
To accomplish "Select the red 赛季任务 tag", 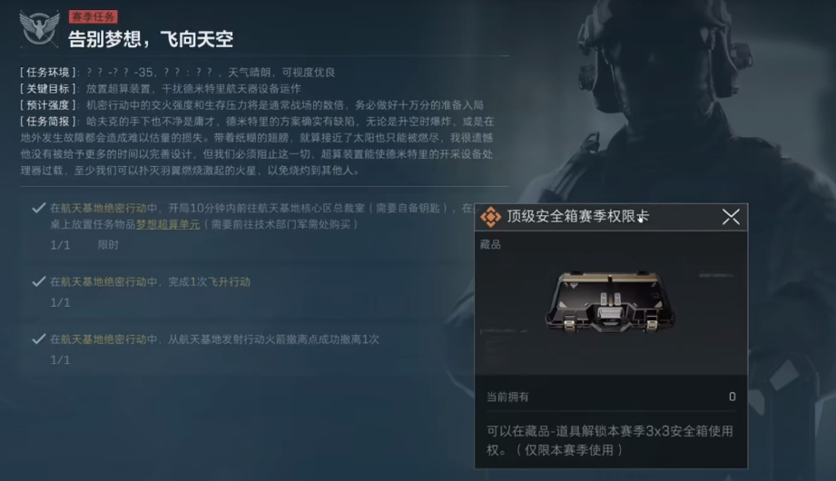I will (93, 16).
